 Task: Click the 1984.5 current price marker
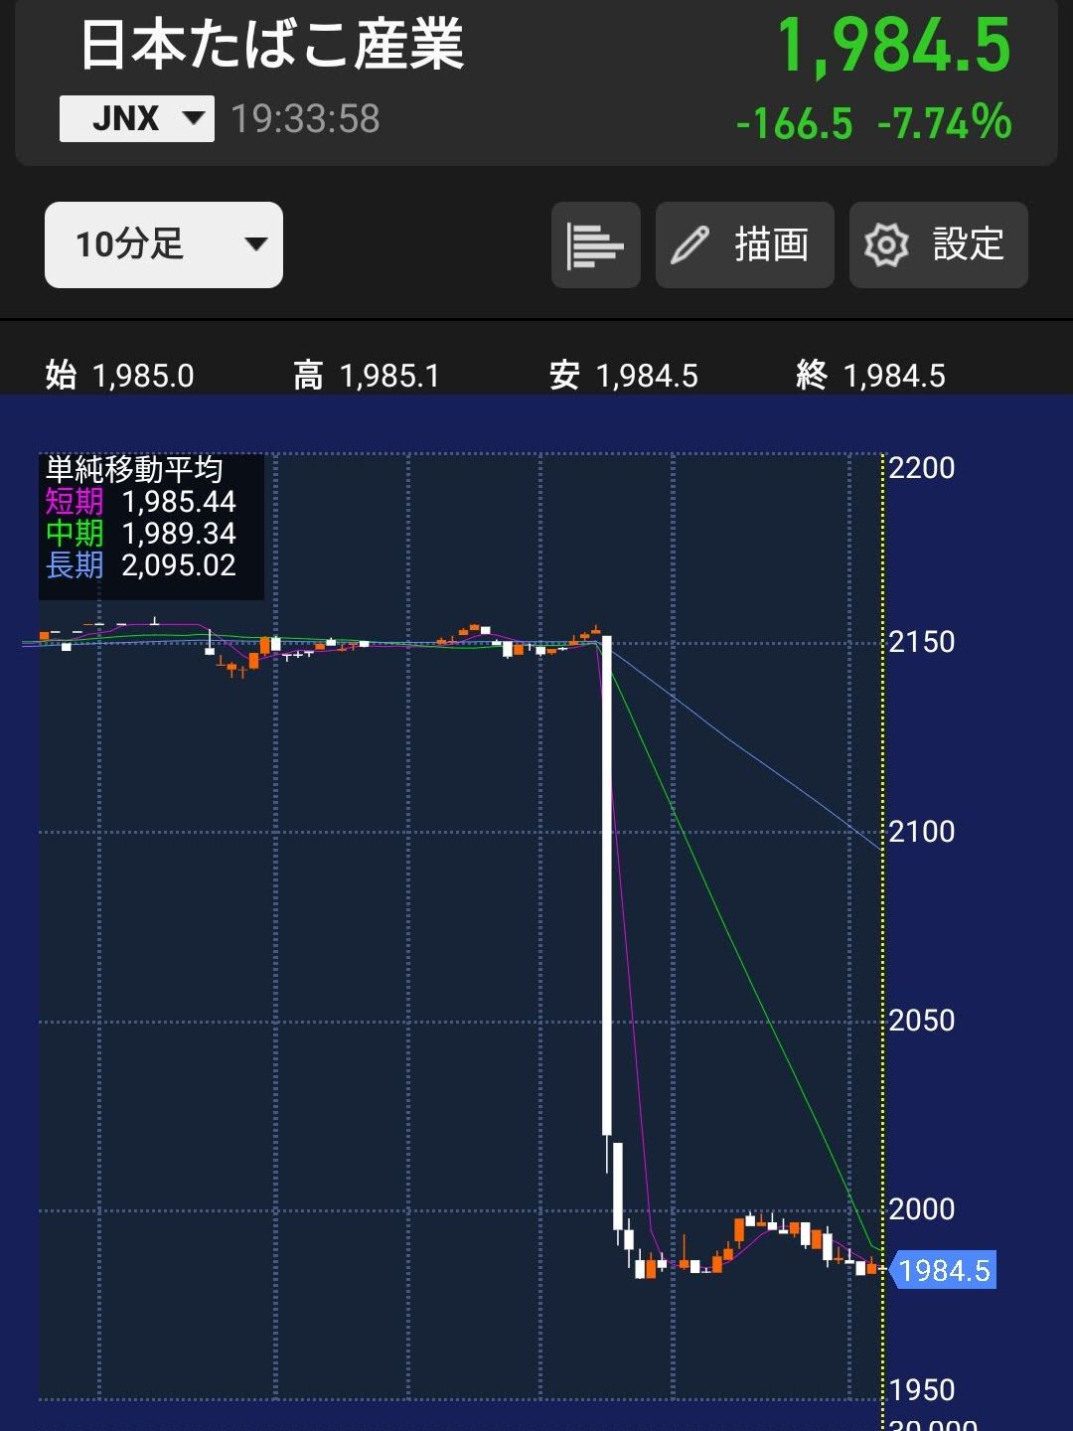click(x=944, y=1270)
